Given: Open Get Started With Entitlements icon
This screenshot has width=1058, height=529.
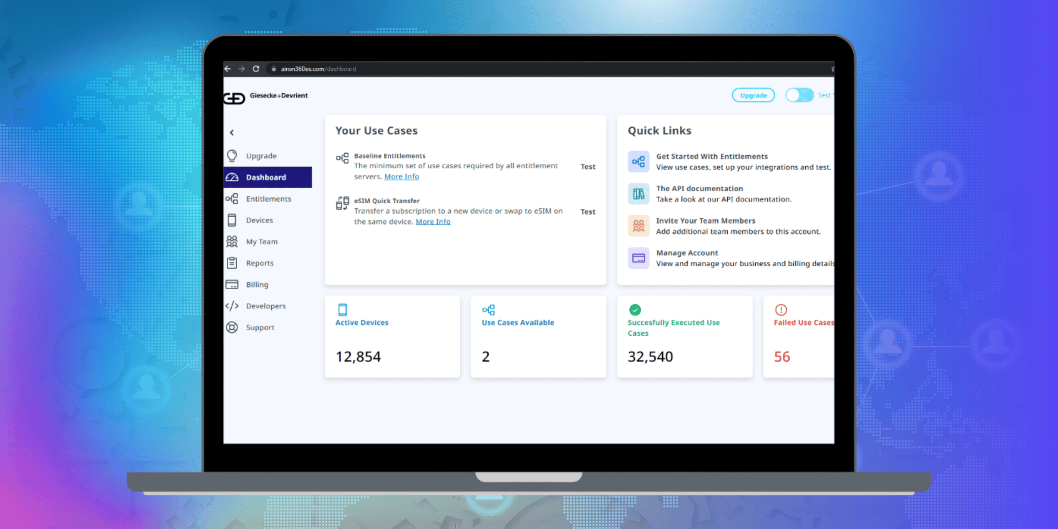Looking at the screenshot, I should [638, 161].
